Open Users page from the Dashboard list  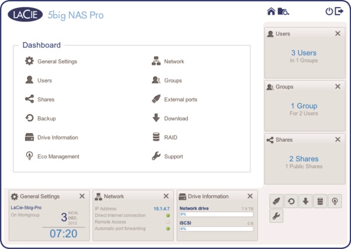[x=44, y=80]
